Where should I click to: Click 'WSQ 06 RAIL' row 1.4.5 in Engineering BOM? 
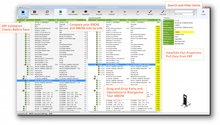(51, 89)
